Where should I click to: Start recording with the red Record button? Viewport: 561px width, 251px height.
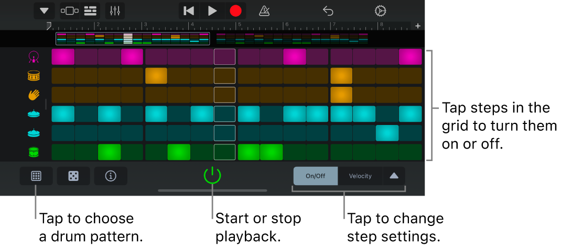pyautogui.click(x=235, y=10)
